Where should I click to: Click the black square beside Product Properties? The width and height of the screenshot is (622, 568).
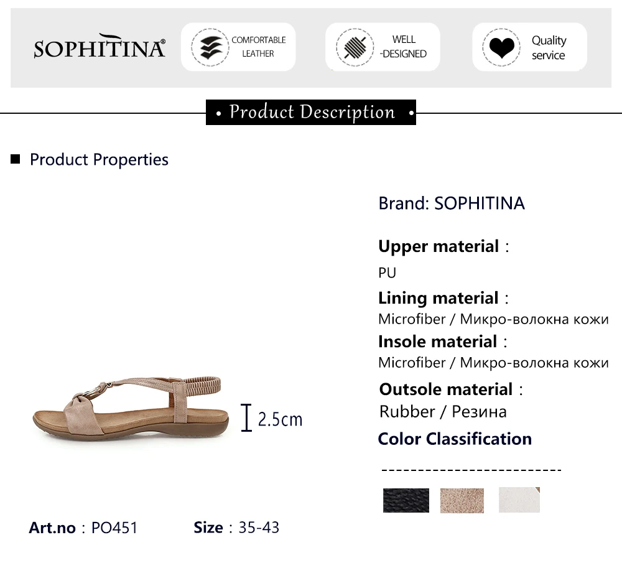coord(16,159)
